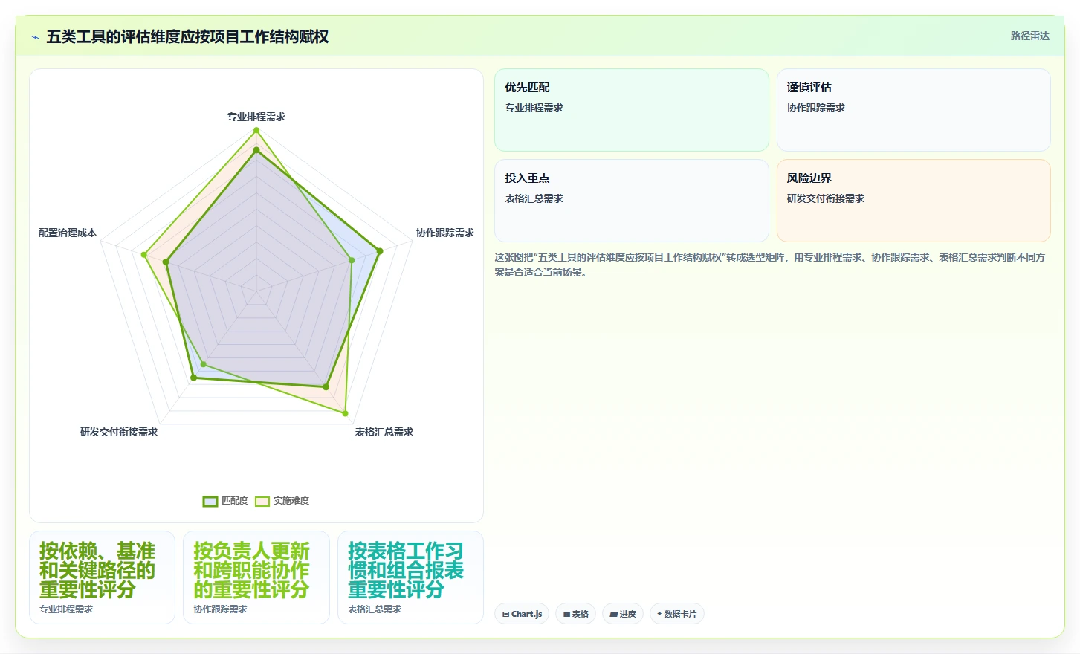Screen dimensions: 1080x654
Task: Click the 进度 tag chip
Action: (x=623, y=614)
